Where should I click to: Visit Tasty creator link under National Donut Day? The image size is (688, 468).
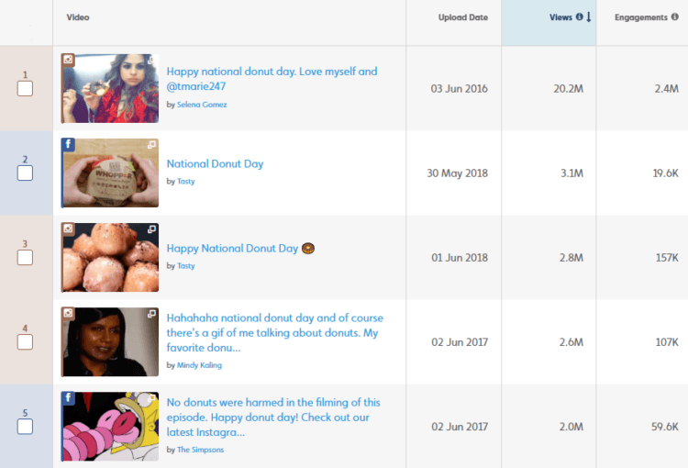coord(185,182)
